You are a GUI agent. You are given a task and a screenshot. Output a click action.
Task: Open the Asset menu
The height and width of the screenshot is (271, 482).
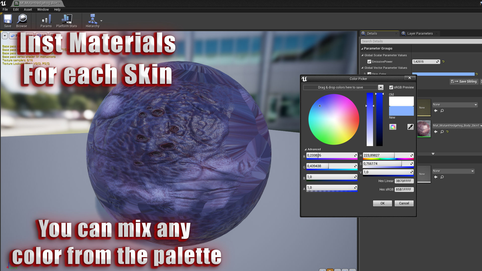[28, 10]
